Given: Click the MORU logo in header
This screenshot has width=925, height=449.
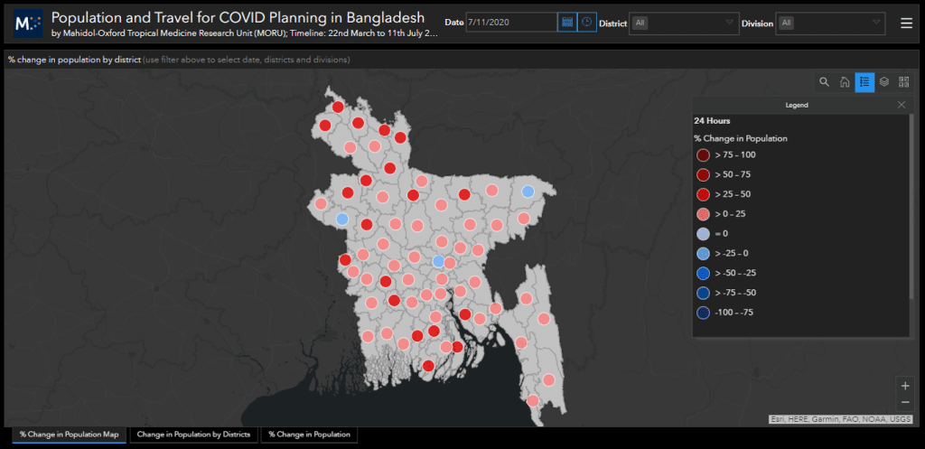Looking at the screenshot, I should (x=28, y=23).
